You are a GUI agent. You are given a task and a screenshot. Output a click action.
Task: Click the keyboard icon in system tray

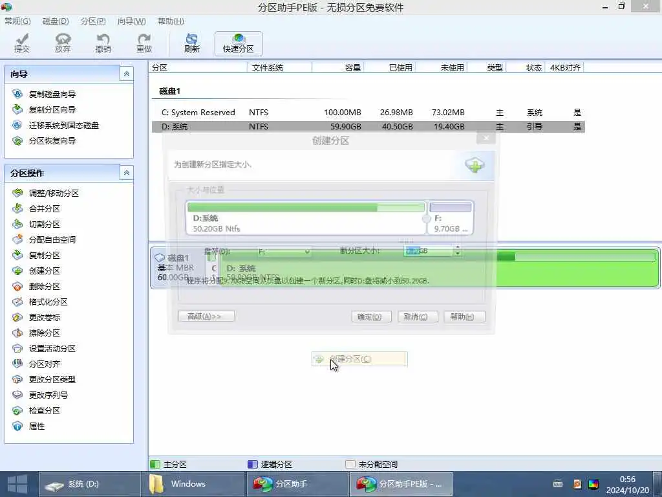point(558,484)
